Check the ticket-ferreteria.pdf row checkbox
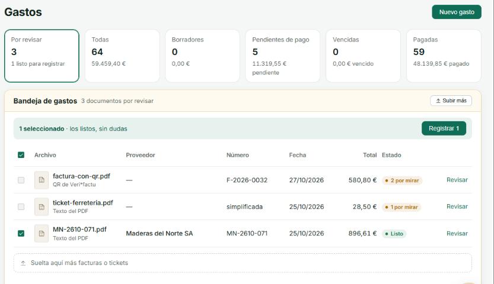This screenshot has width=494, height=284. [x=21, y=206]
